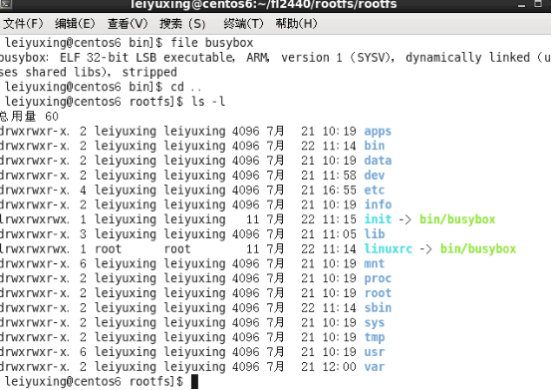Open the 文件(F) menu

[x=23, y=24]
